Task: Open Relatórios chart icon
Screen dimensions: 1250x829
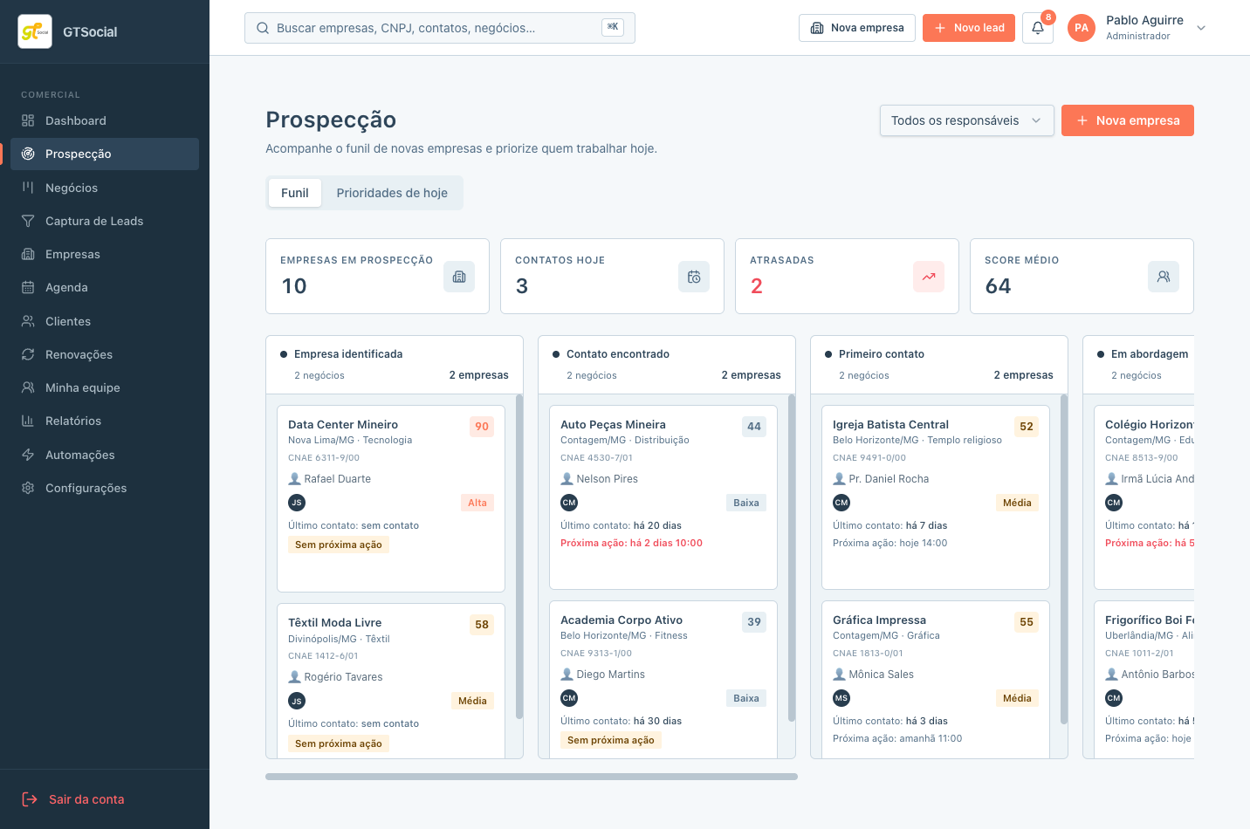Action: (x=28, y=421)
